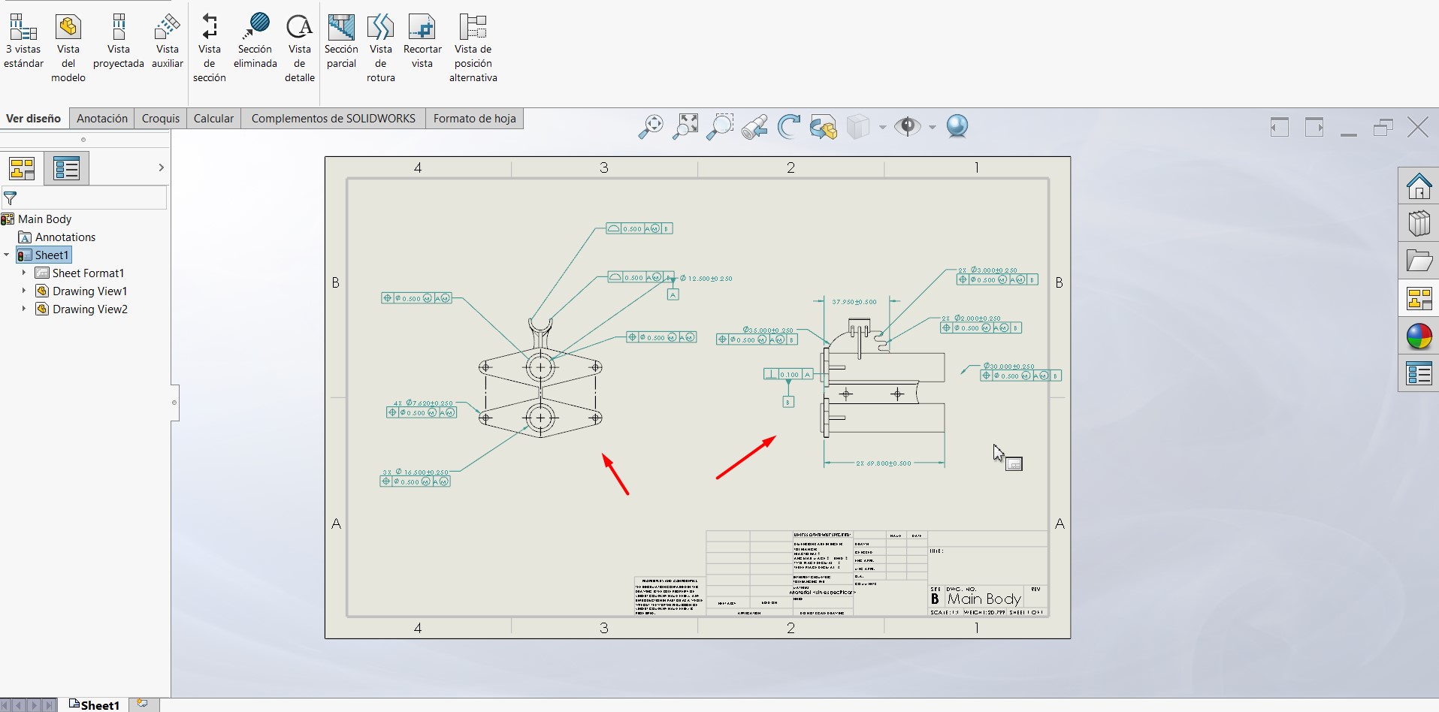
Task: Click the 3 vistas estándar tool
Action: pos(23,41)
